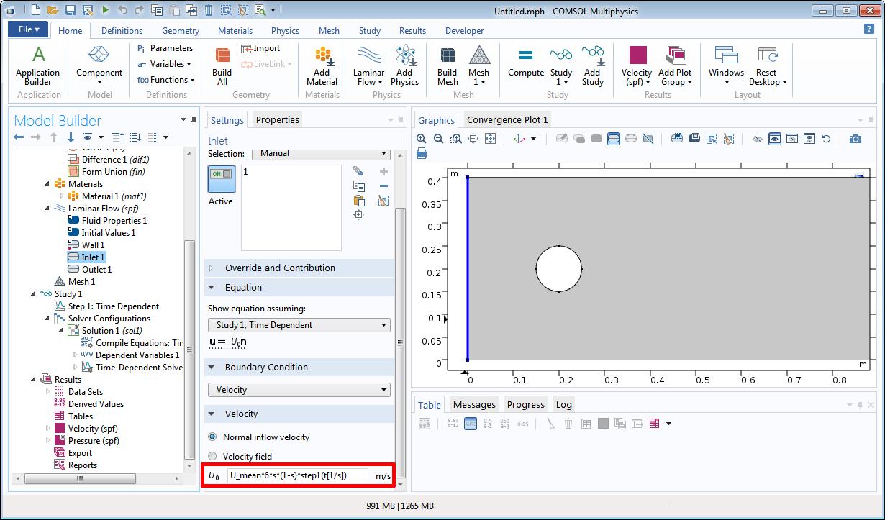The image size is (885, 520).
Task: Expand Override and Contribution section
Action: (x=280, y=268)
